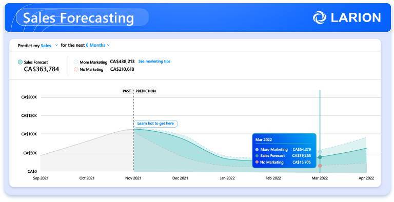This screenshot has width=394, height=202.
Task: Click the LARION brand name text
Action: (356, 17)
